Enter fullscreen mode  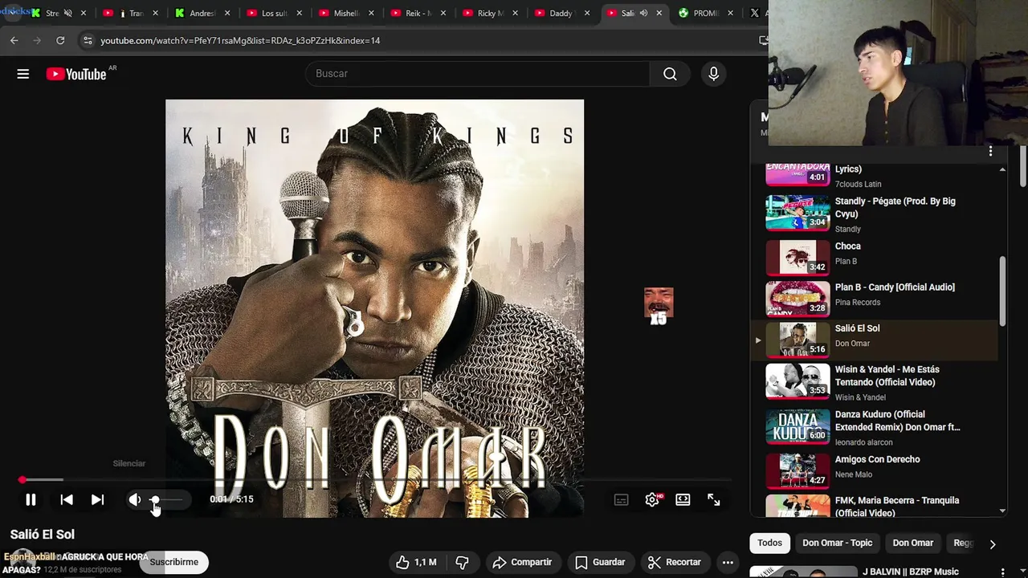pyautogui.click(x=713, y=499)
